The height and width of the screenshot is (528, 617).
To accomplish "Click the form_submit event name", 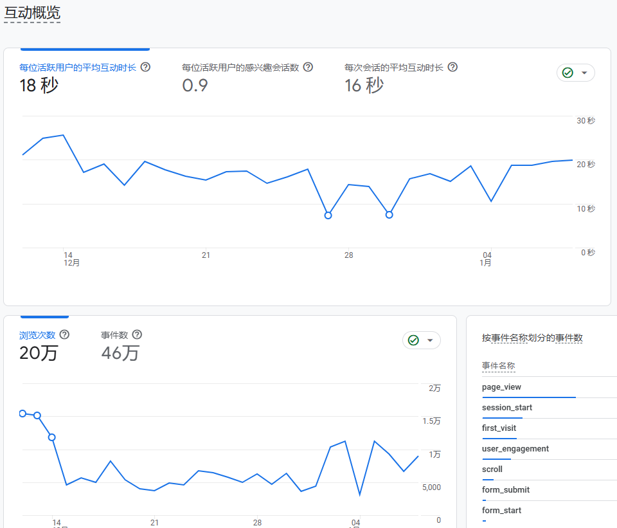I will [x=505, y=490].
